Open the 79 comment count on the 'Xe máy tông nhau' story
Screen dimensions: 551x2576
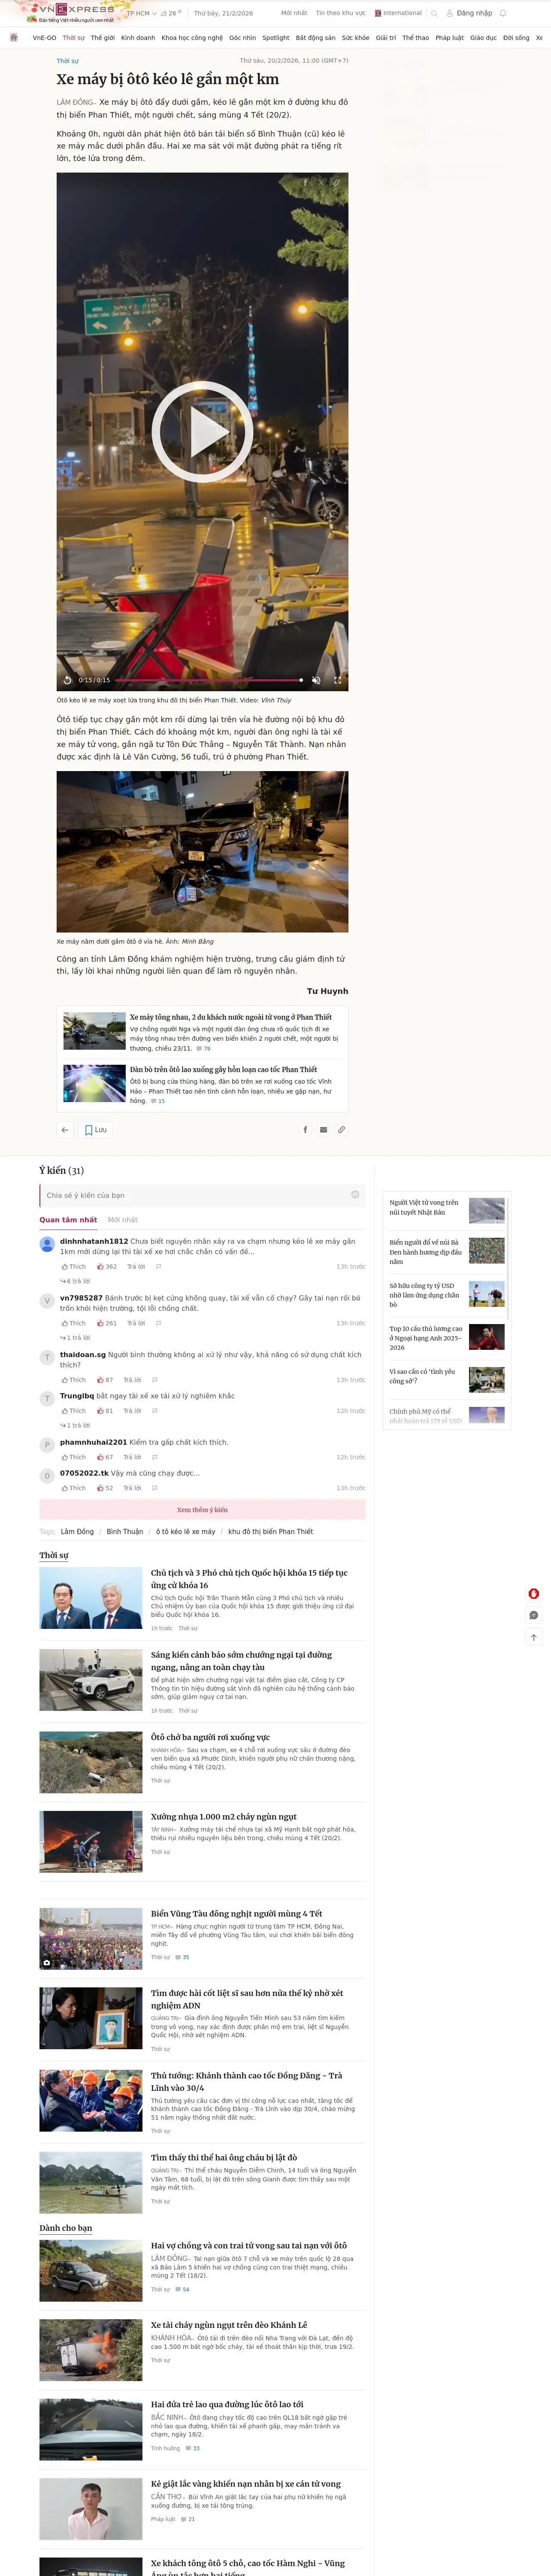203,1049
